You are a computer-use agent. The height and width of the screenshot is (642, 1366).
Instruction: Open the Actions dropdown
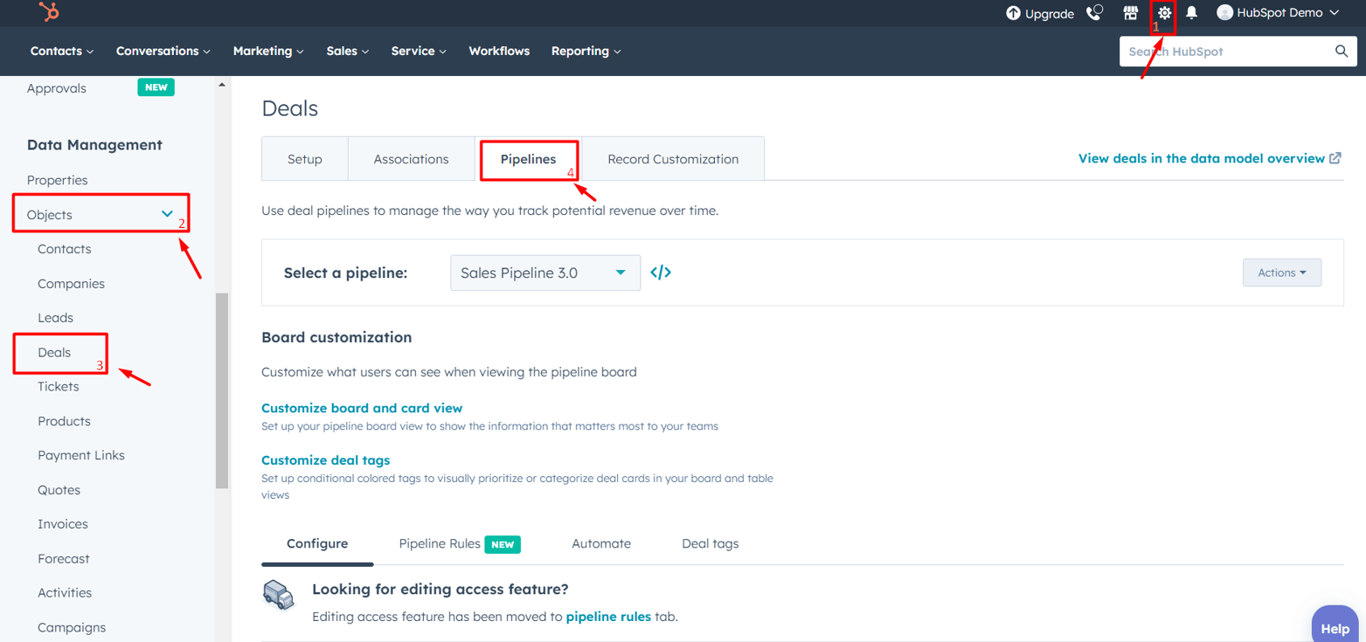(1281, 272)
